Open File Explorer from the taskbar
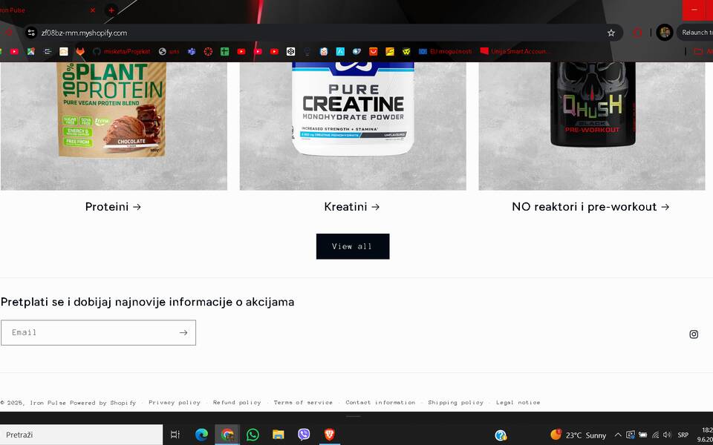The image size is (713, 445). 279,435
